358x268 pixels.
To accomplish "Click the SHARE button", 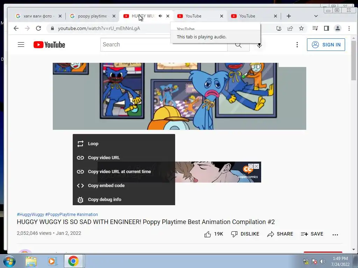I will (x=280, y=234).
